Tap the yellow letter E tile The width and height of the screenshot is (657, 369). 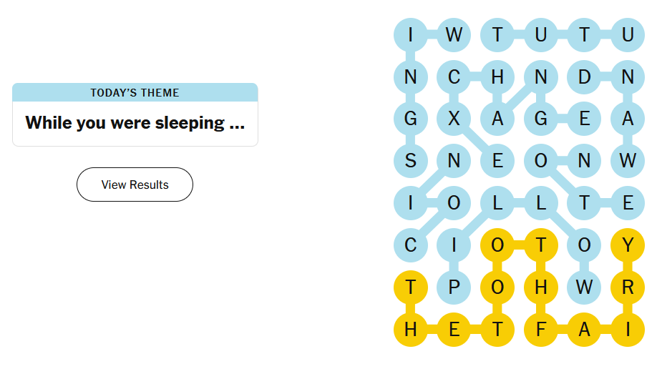click(454, 330)
